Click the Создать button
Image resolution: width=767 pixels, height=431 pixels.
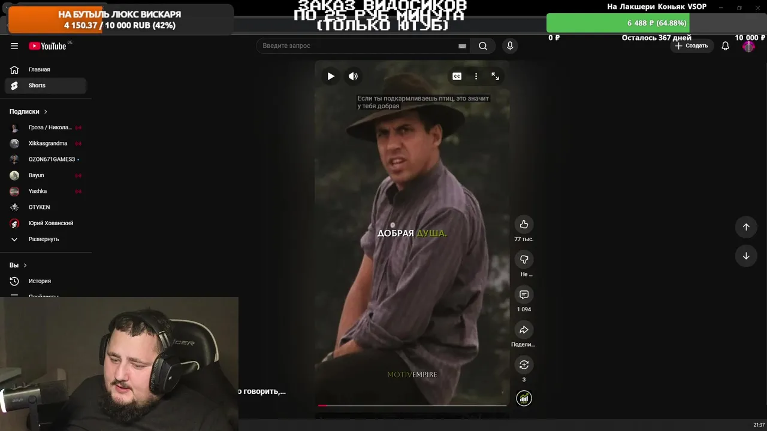(691, 46)
